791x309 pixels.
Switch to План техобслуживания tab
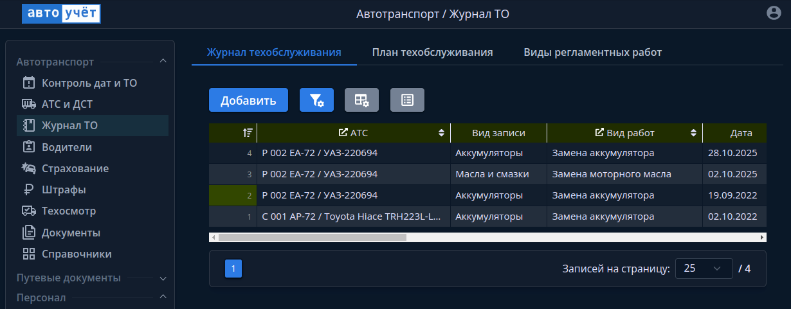[433, 53]
